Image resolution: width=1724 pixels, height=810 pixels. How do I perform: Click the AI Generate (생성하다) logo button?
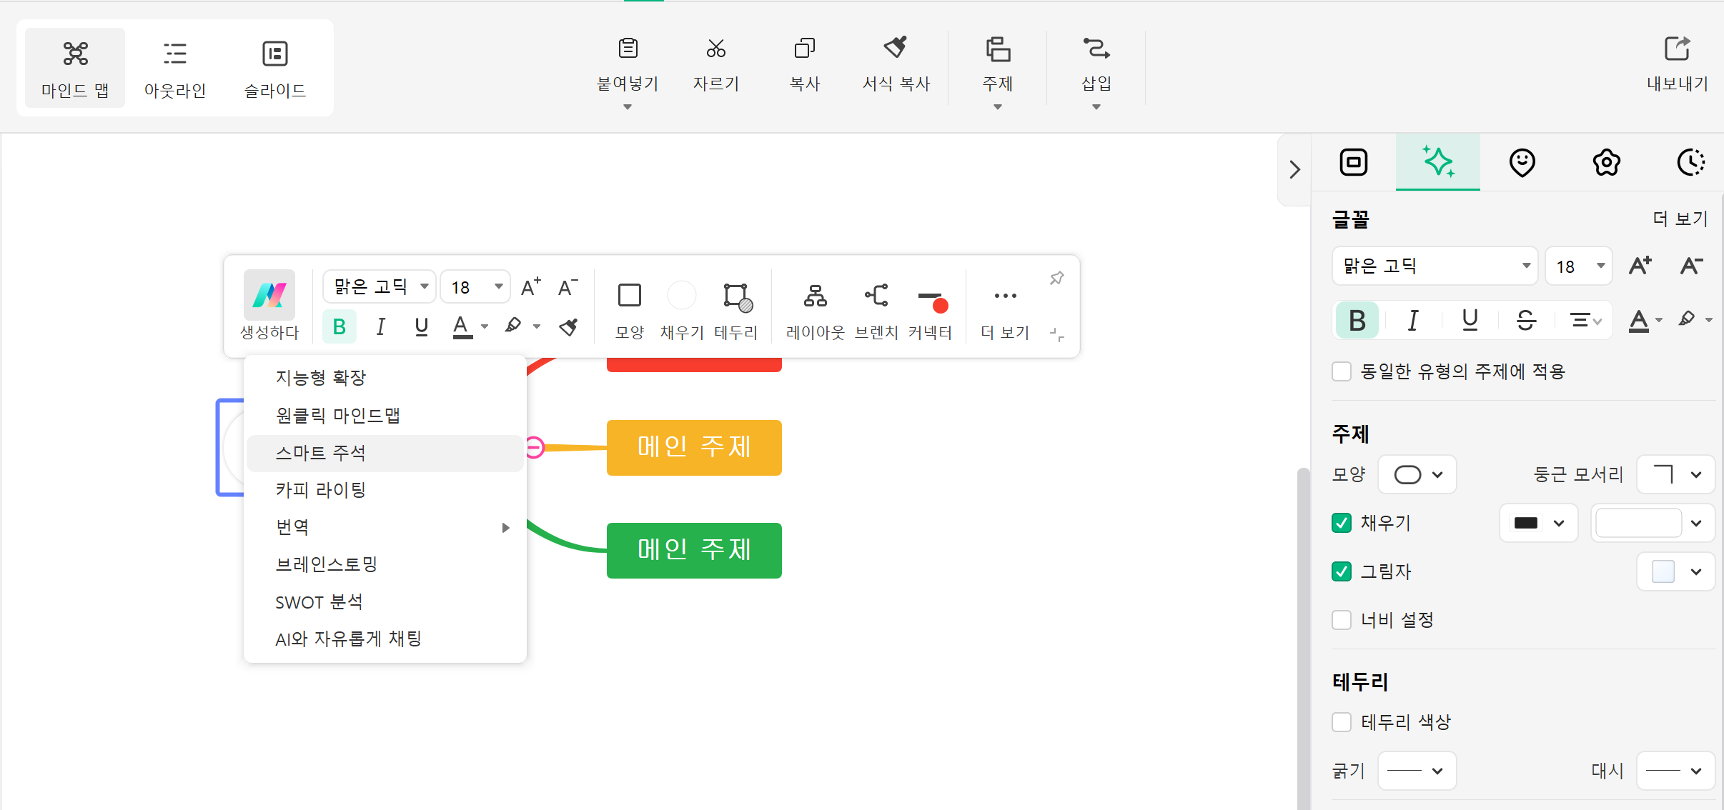(x=269, y=295)
